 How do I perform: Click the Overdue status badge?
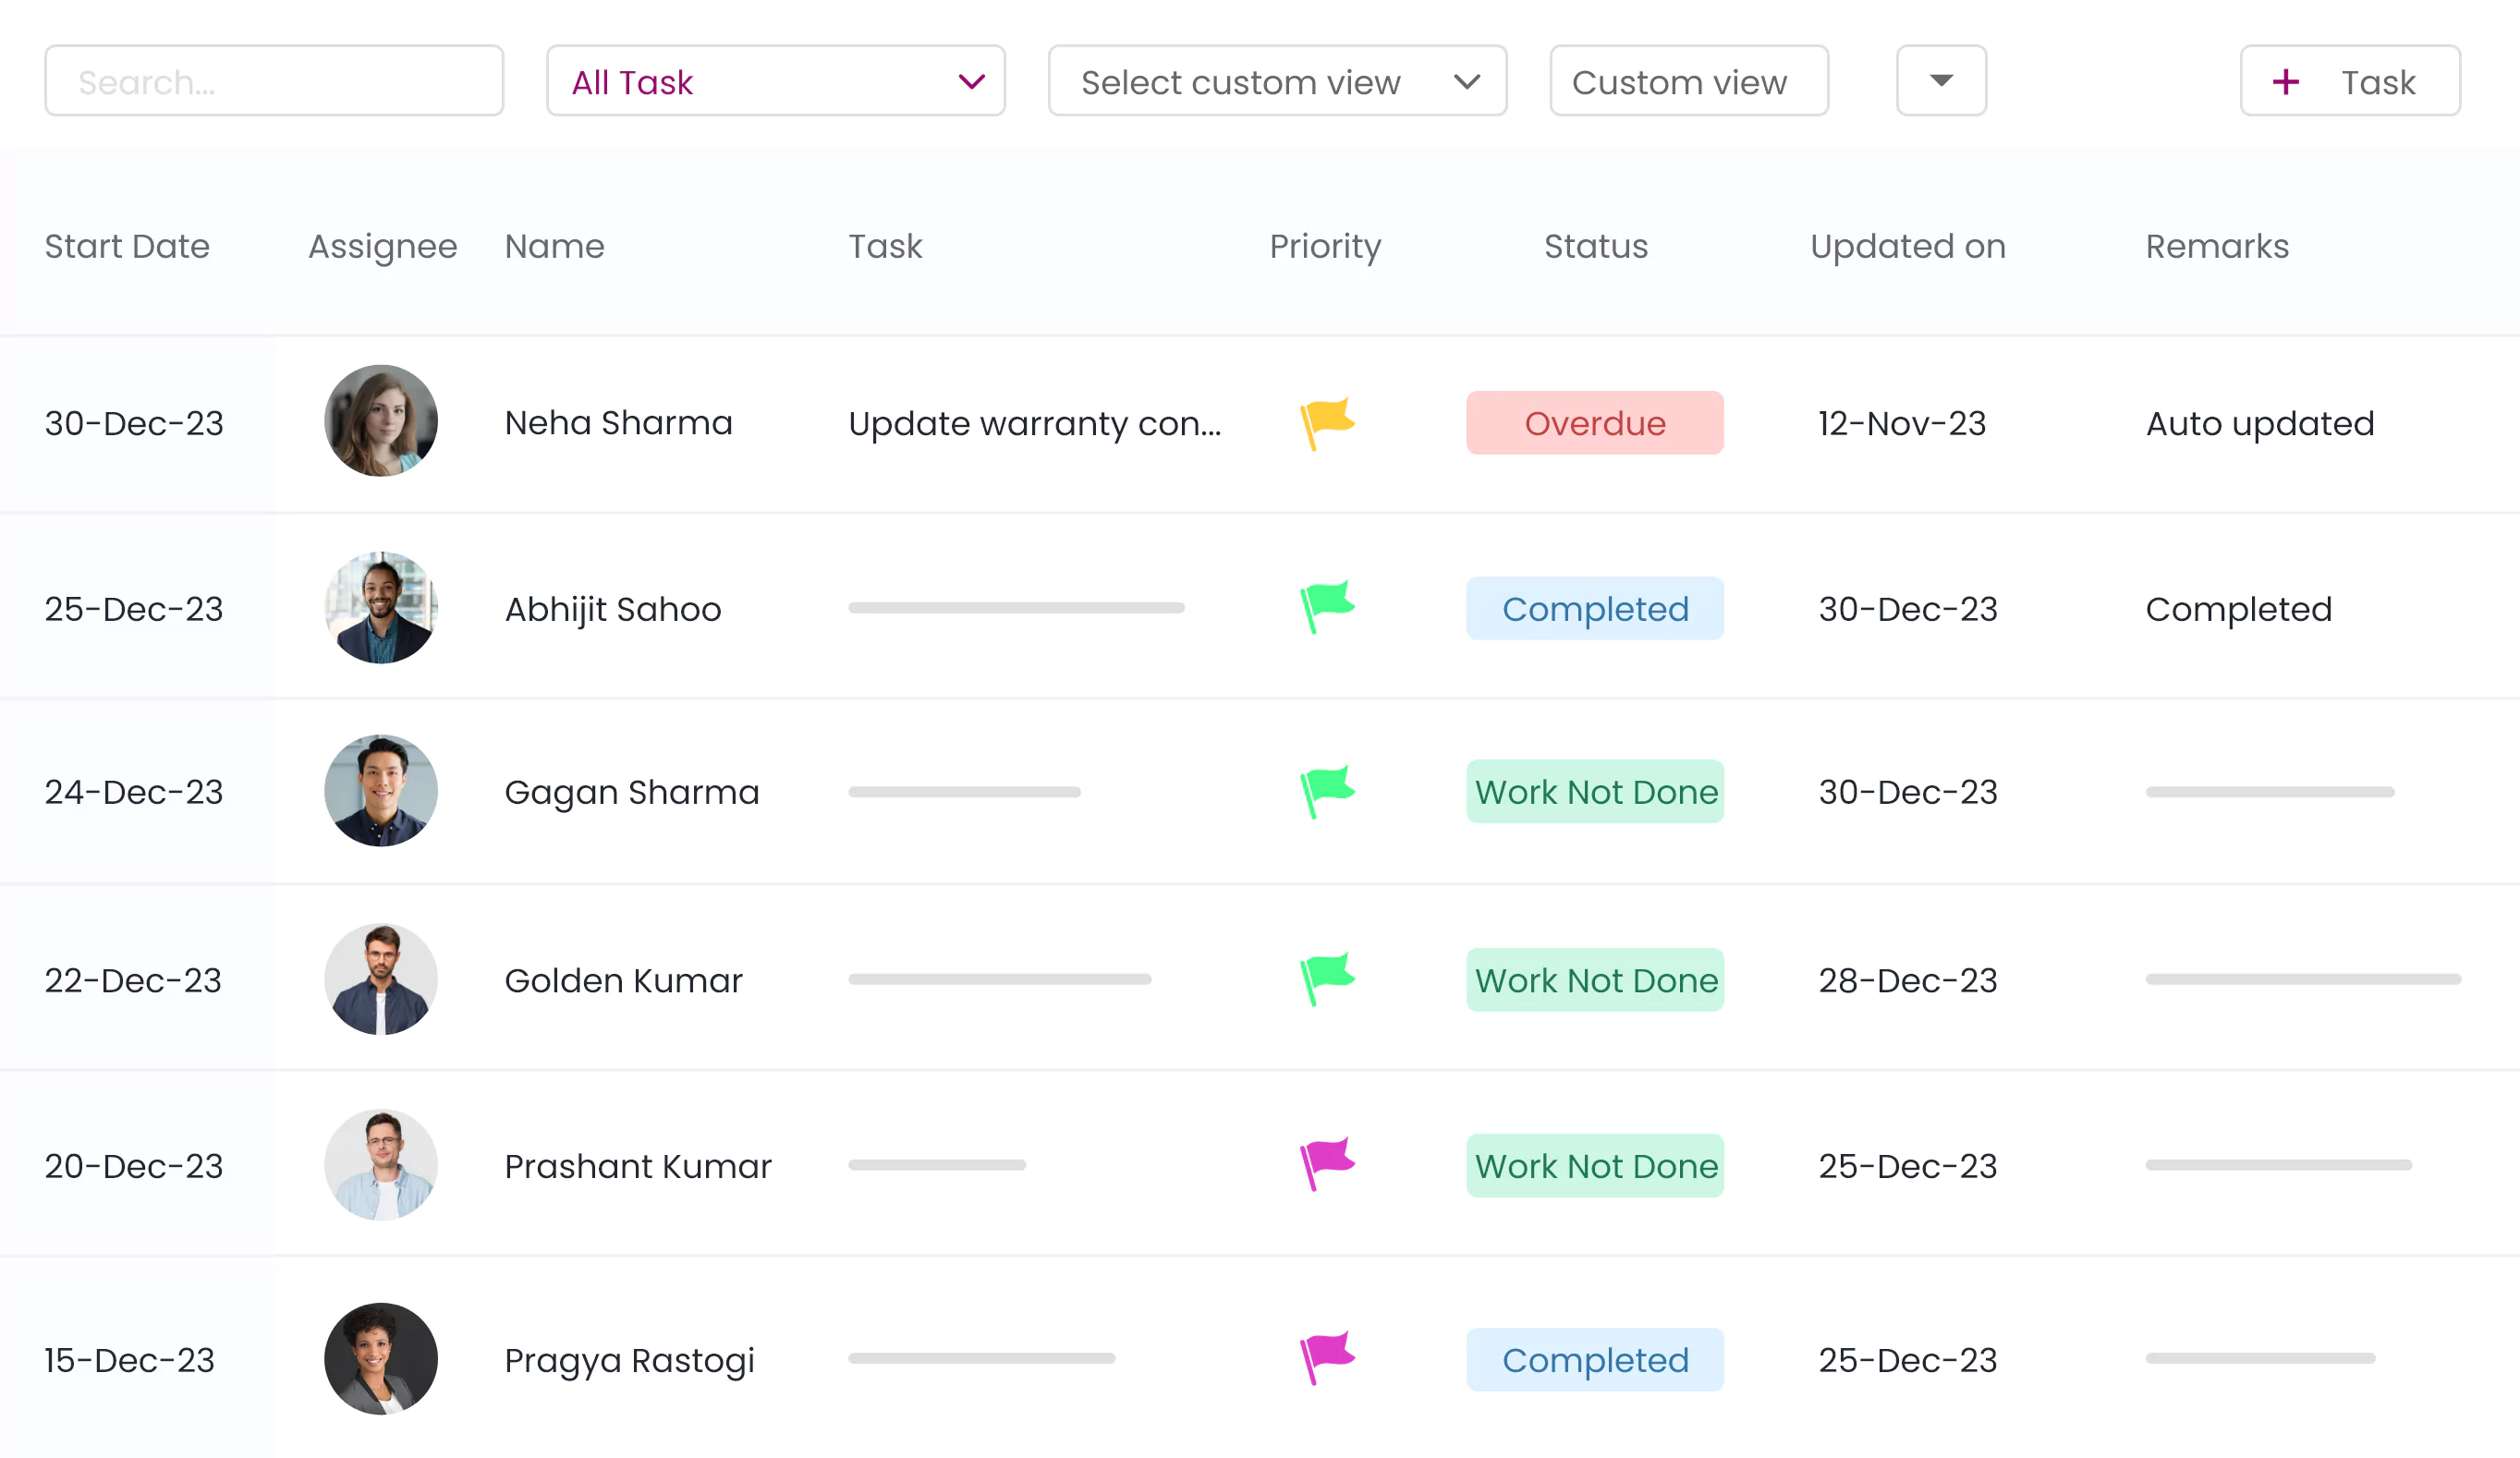[x=1594, y=423]
